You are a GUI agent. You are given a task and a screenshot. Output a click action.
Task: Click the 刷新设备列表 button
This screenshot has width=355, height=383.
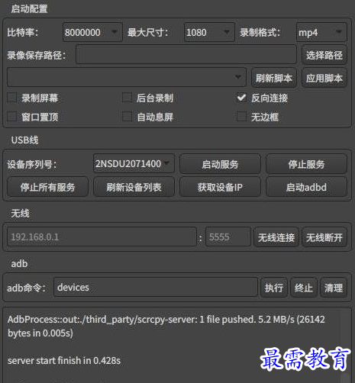point(134,187)
